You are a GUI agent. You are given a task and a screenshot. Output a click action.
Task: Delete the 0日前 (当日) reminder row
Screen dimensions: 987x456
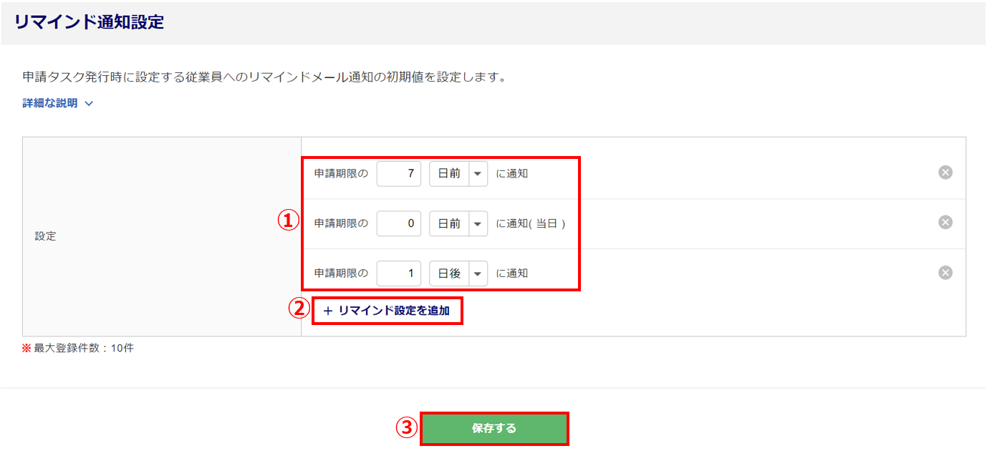pyautogui.click(x=945, y=223)
